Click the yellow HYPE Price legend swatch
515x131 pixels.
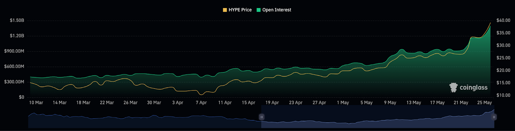[225, 10]
